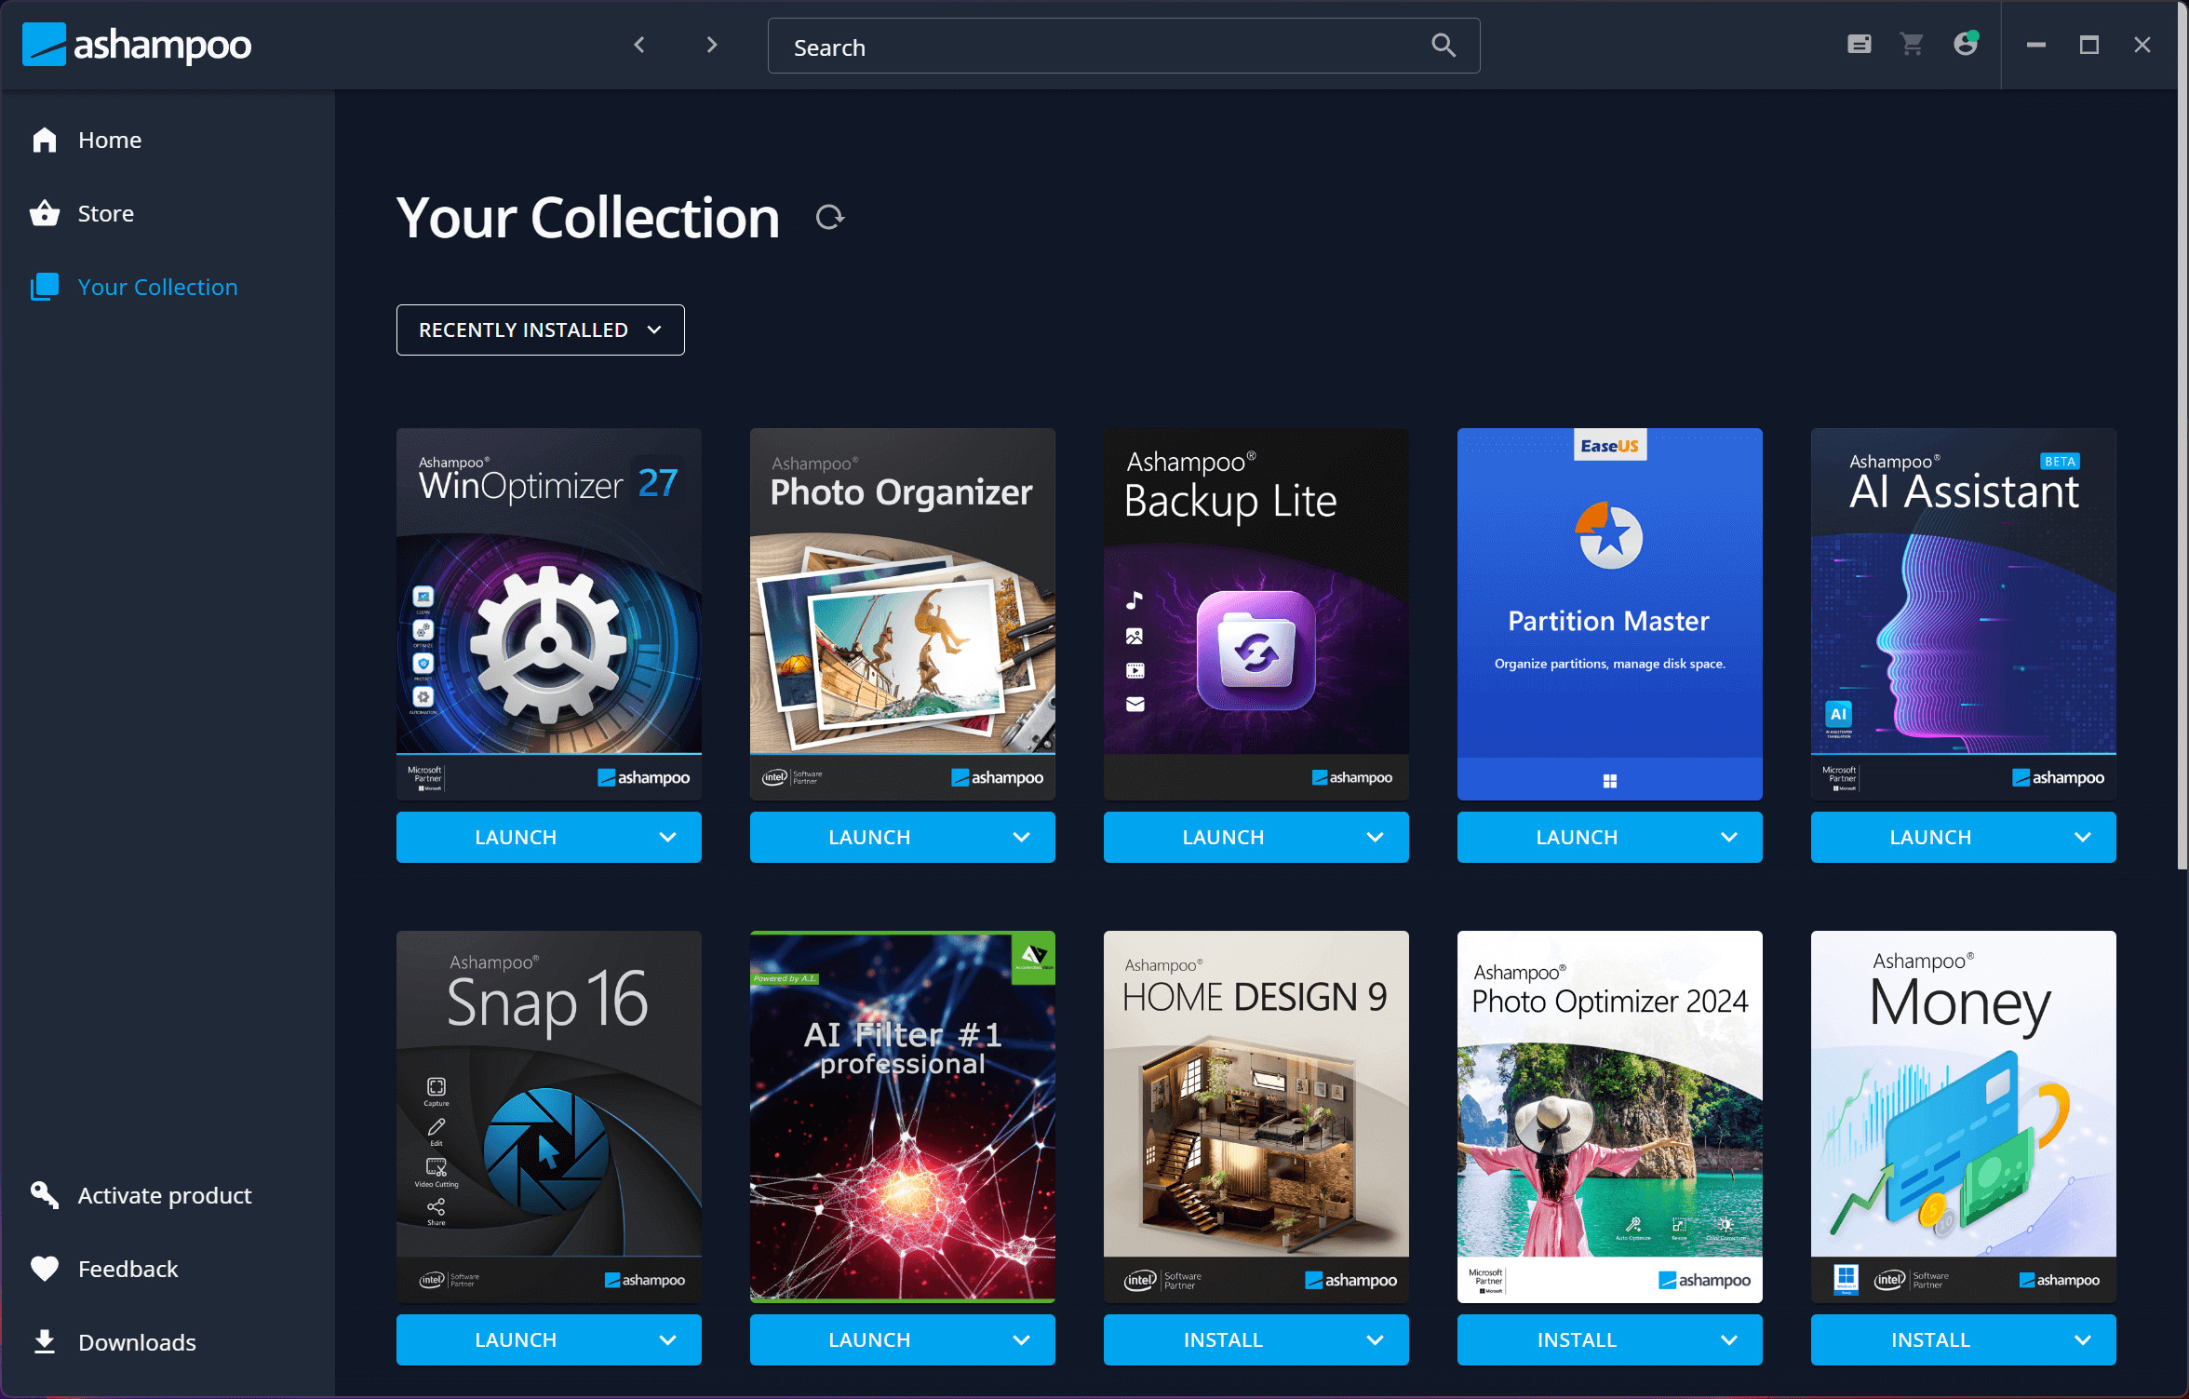This screenshot has height=1399, width=2189.
Task: Install Home Design 9
Action: (1223, 1339)
